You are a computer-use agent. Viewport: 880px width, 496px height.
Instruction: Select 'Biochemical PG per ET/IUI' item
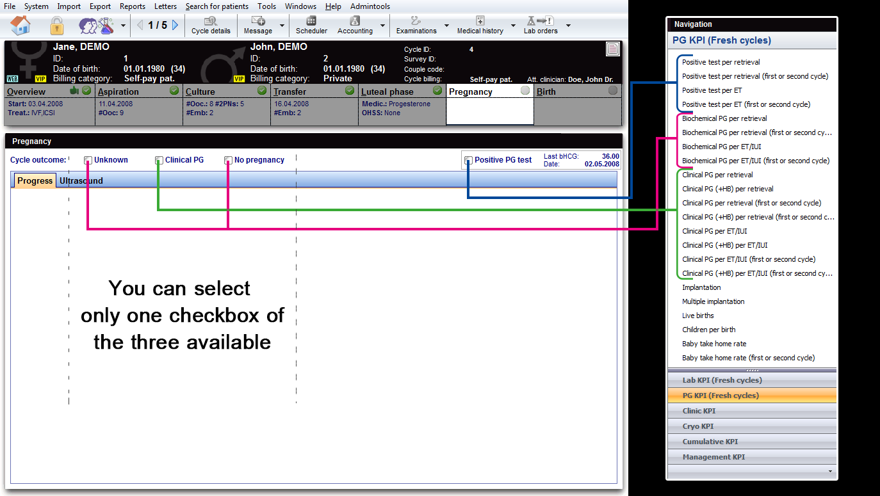tap(722, 147)
